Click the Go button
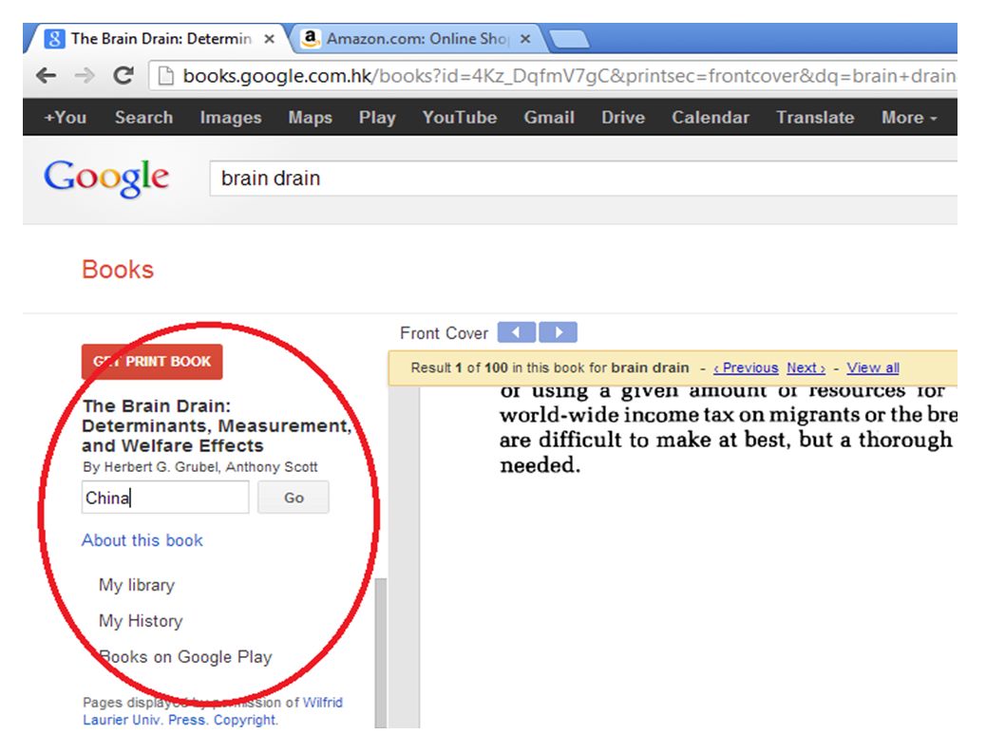Screen dimensions: 1005x753 pos(294,498)
